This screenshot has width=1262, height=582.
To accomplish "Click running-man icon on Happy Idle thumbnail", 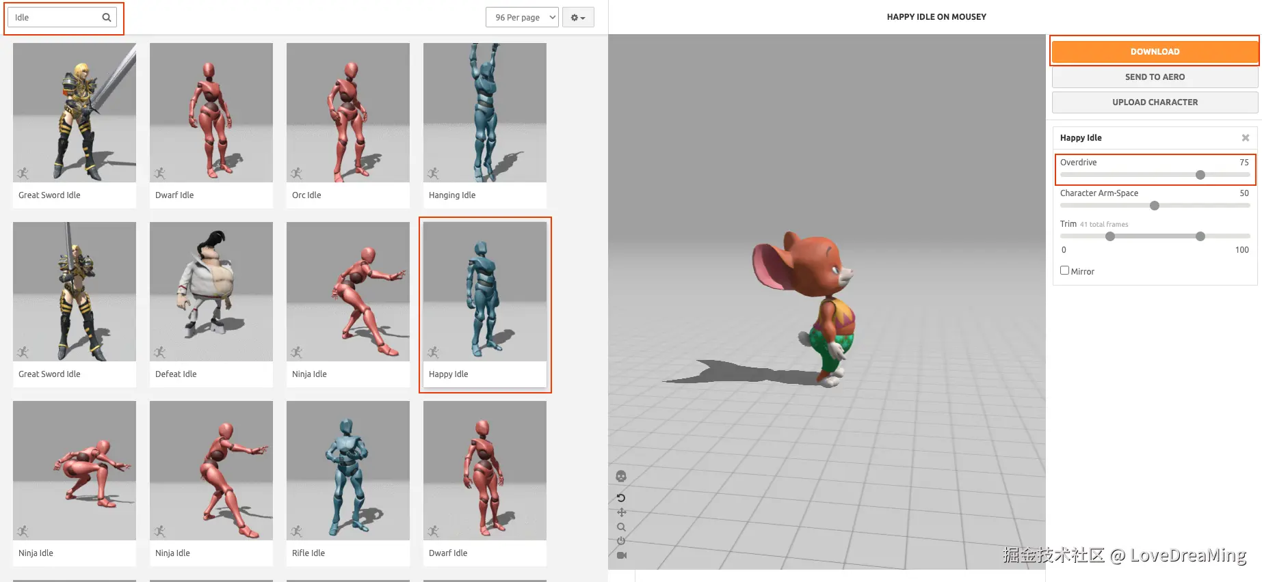I will coord(433,352).
